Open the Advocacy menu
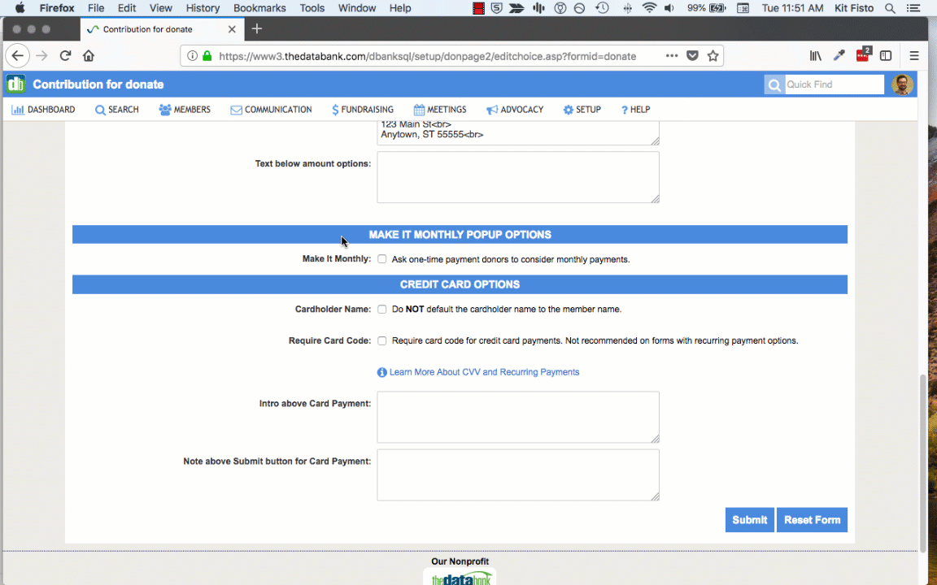 (x=515, y=109)
